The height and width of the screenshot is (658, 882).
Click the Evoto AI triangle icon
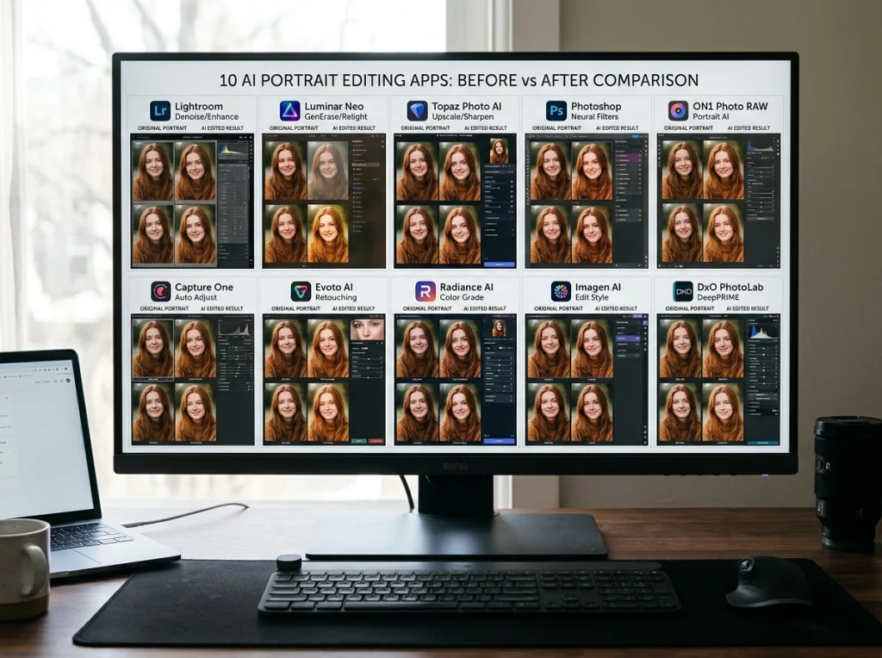coord(301,291)
